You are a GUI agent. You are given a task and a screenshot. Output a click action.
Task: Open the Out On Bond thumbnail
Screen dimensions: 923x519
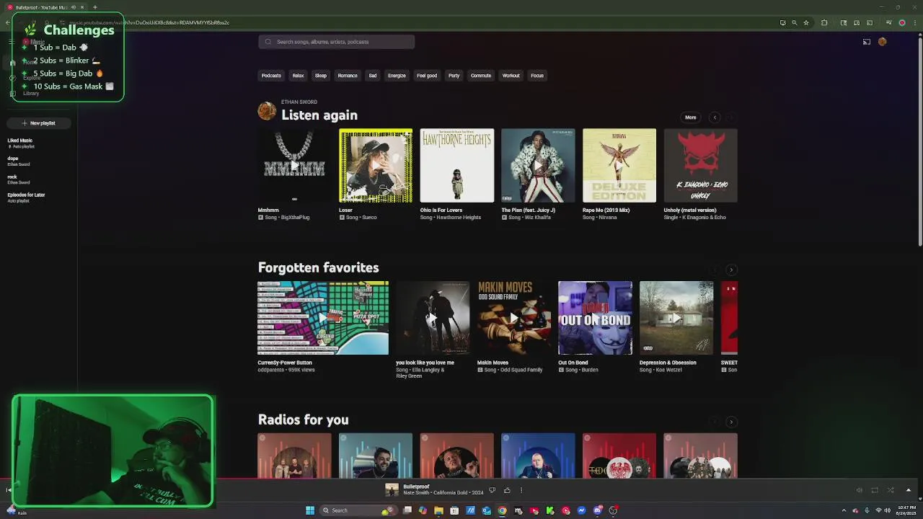click(x=595, y=318)
